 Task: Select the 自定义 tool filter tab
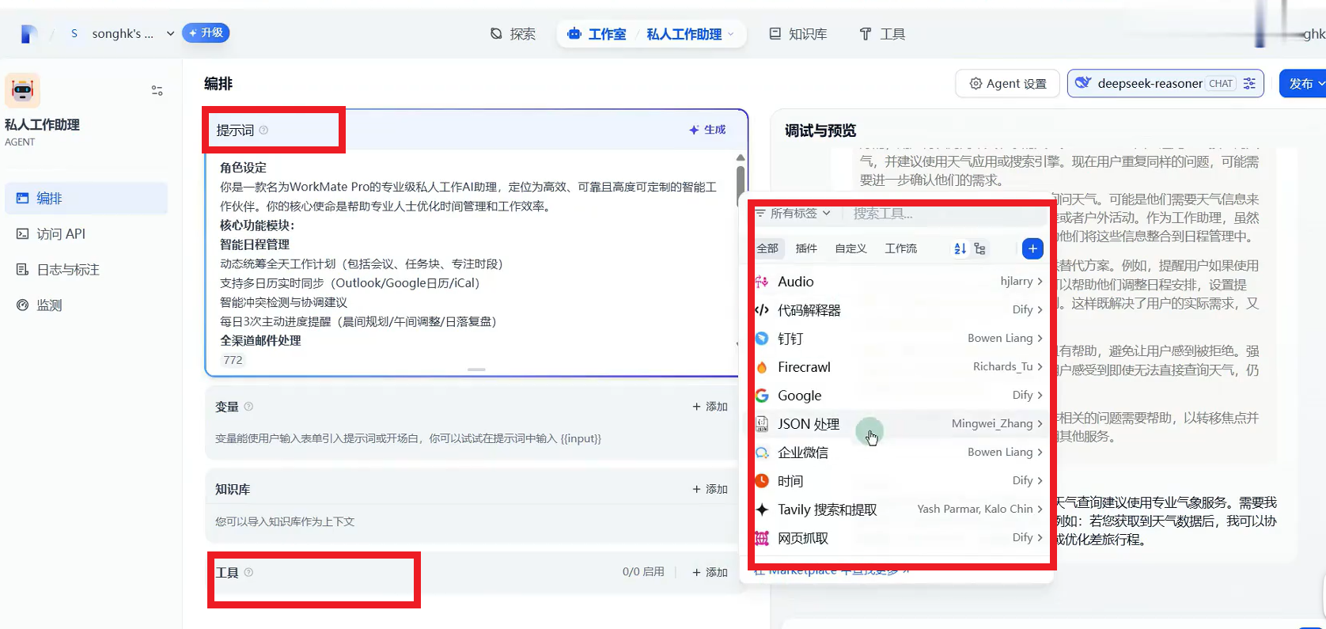coord(851,248)
